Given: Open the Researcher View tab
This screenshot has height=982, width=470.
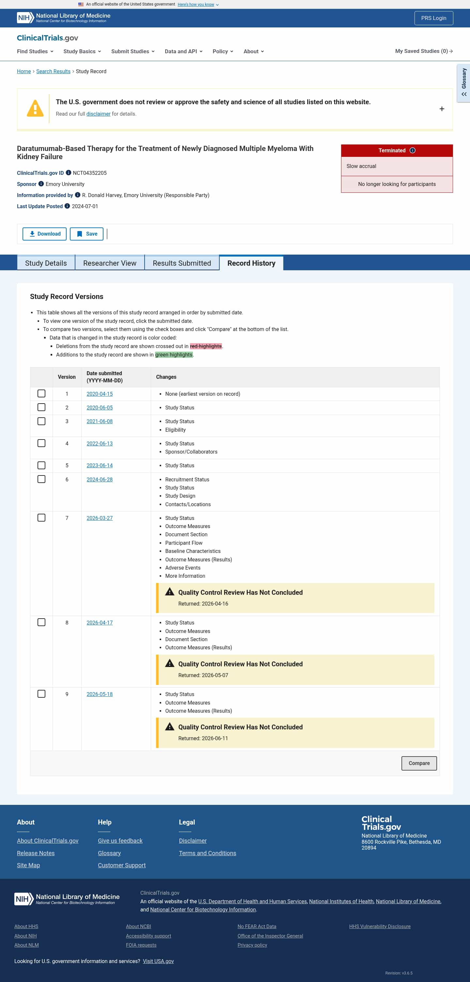Looking at the screenshot, I should pos(110,263).
